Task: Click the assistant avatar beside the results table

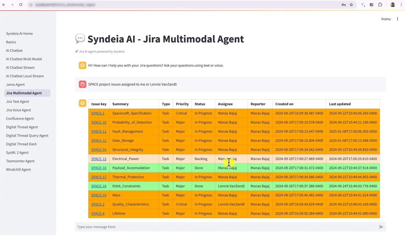Action: pos(82,103)
